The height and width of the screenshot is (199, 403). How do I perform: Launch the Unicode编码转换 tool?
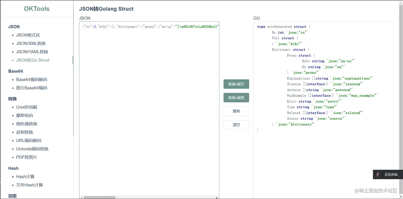[x=32, y=149]
